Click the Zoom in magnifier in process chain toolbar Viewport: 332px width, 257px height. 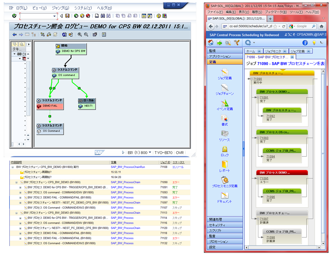79,35
